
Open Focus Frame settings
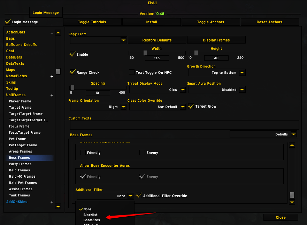click(x=19, y=126)
